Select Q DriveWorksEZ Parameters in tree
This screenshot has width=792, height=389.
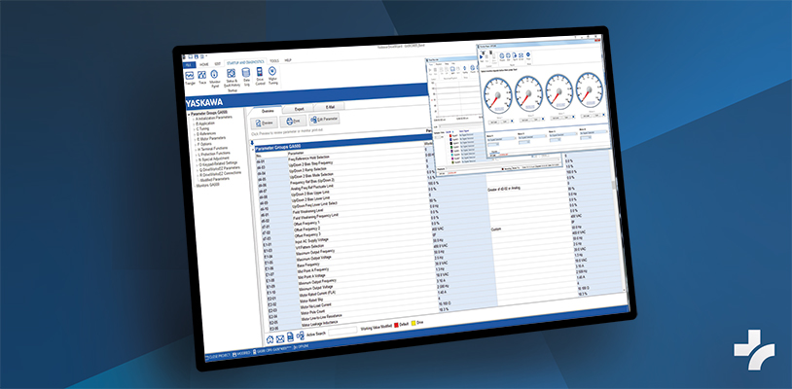(x=220, y=168)
